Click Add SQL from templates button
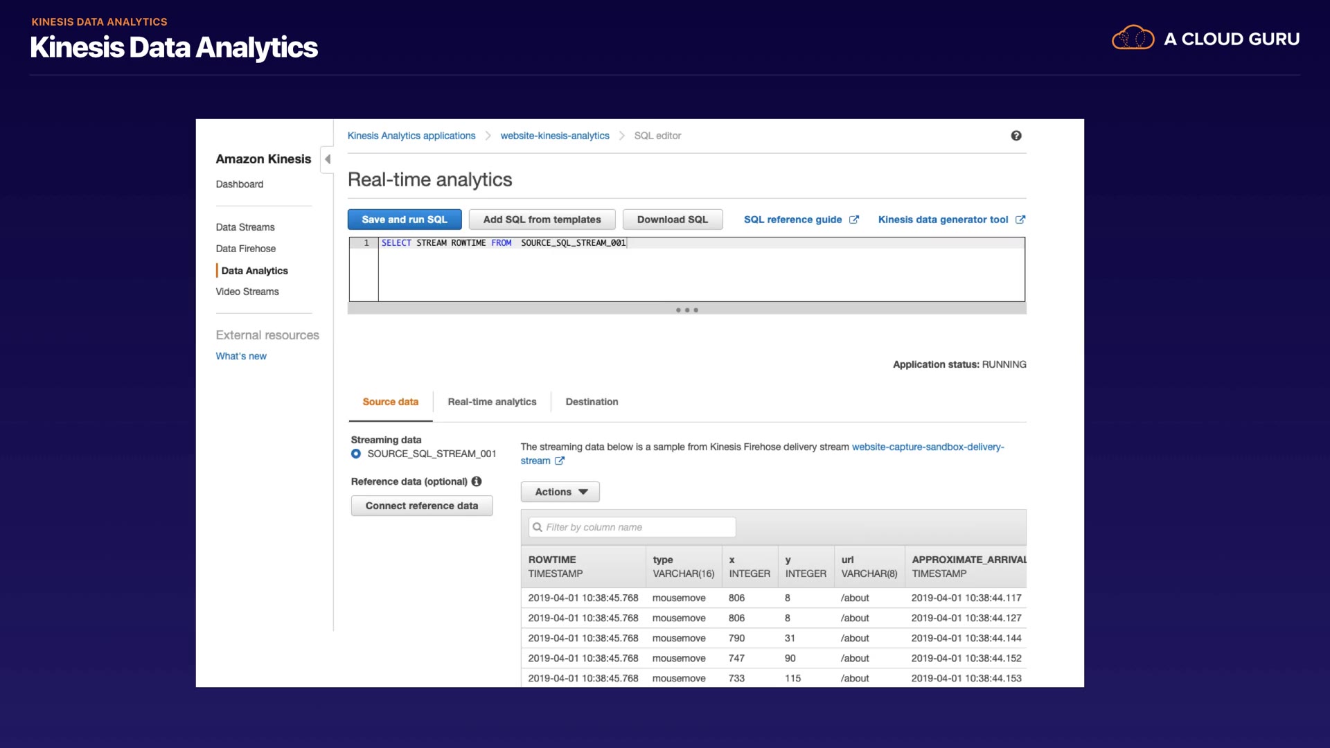Image resolution: width=1330 pixels, height=748 pixels. (x=542, y=220)
